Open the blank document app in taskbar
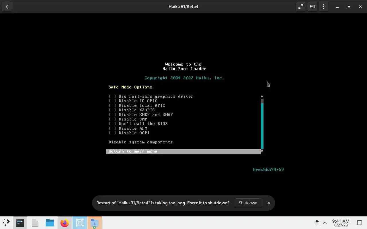Image resolution: width=367 pixels, height=229 pixels. tap(35, 223)
